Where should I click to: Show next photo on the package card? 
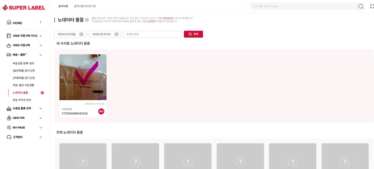104,77
